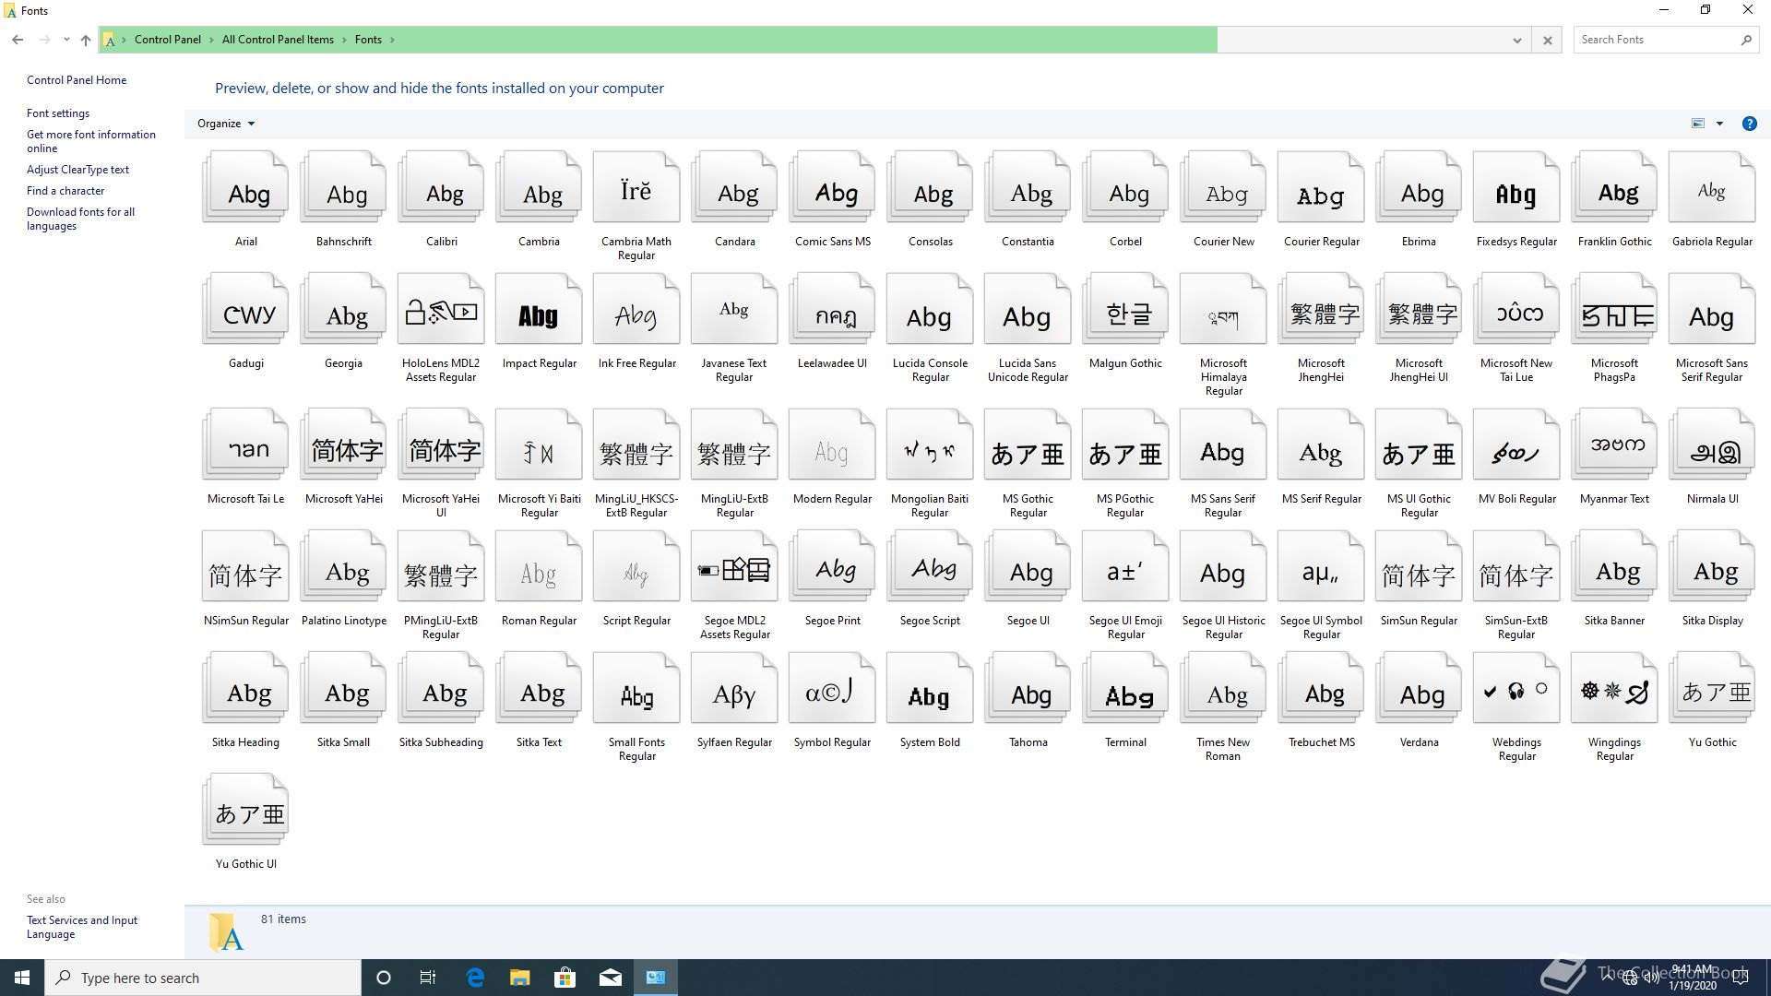Open the Organize dropdown menu
The image size is (1771, 996).
click(x=226, y=124)
